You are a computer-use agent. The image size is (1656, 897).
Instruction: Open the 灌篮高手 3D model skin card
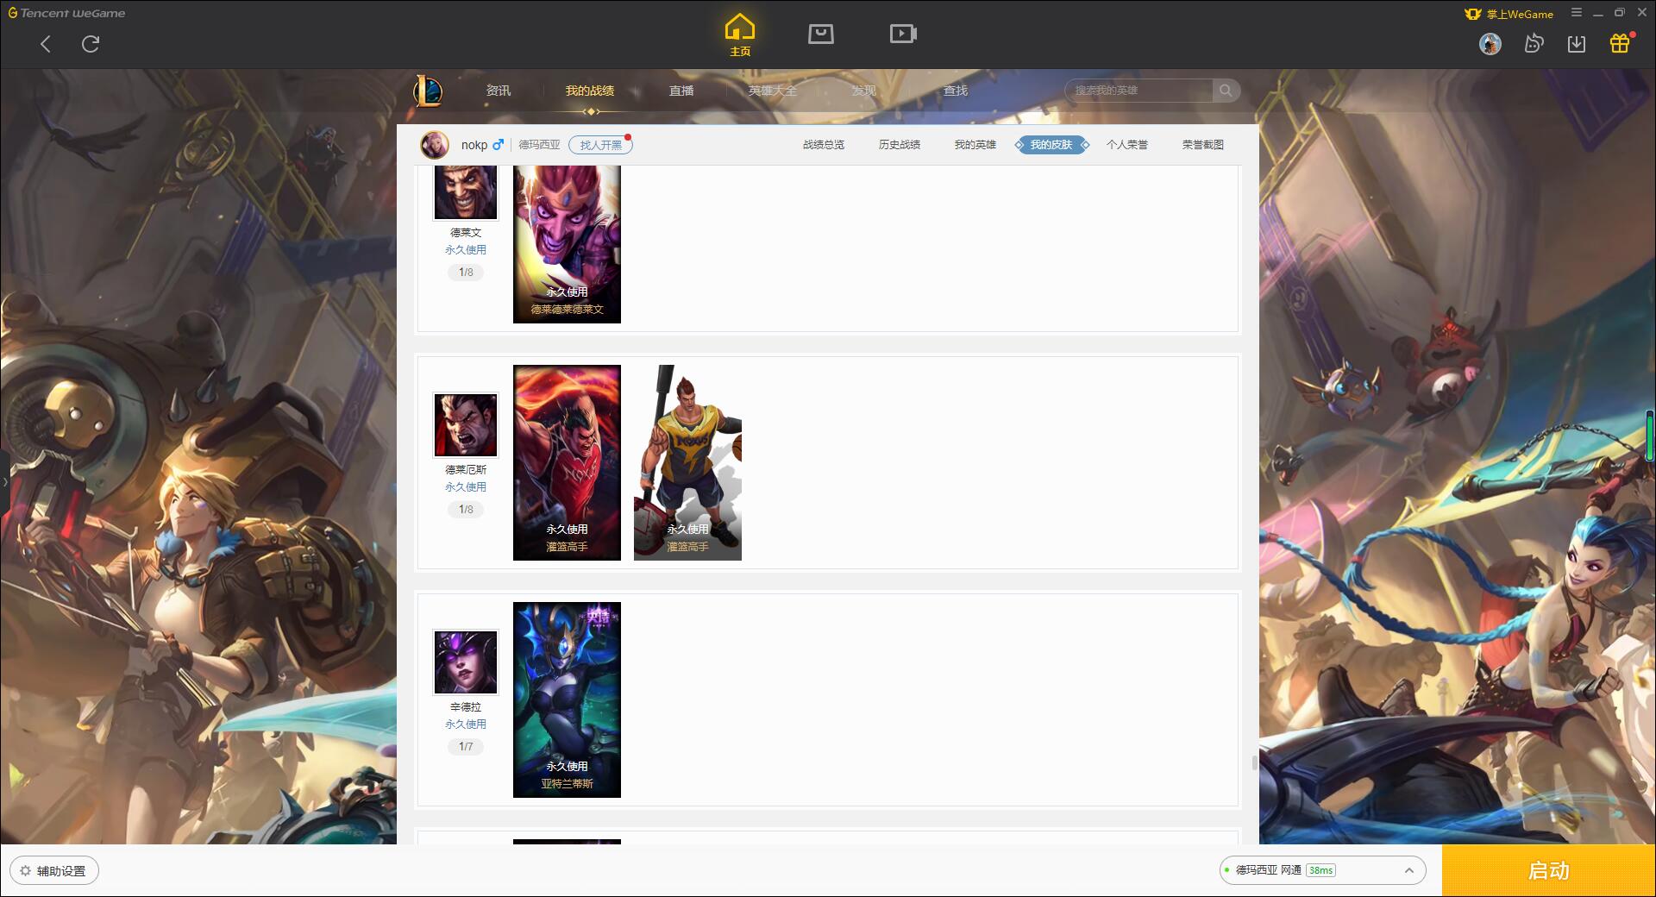click(x=687, y=462)
